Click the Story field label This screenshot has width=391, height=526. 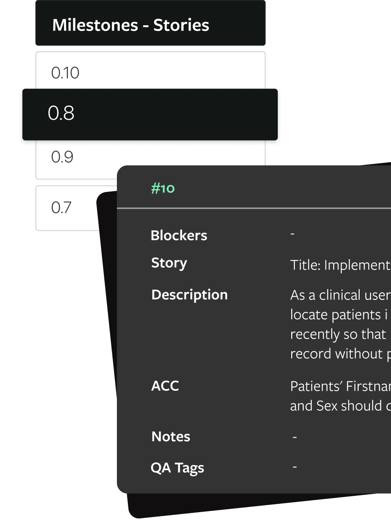169,263
